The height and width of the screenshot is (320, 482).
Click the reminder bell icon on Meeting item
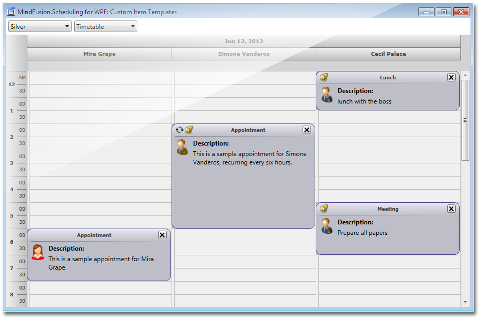coord(324,209)
